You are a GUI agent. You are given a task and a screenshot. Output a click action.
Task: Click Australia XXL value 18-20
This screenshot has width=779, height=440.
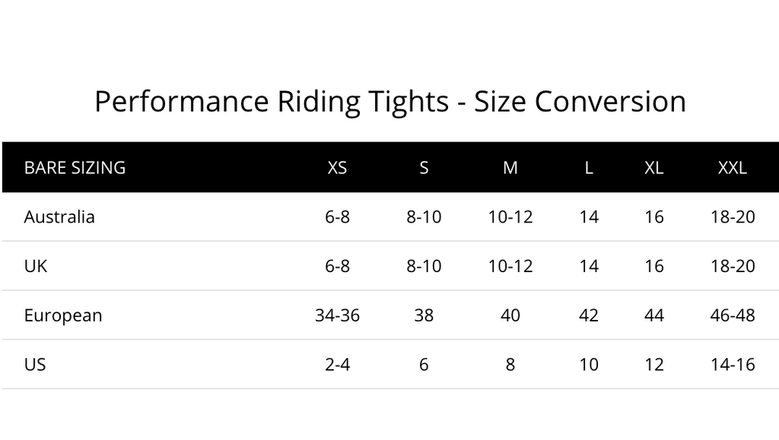click(x=733, y=217)
